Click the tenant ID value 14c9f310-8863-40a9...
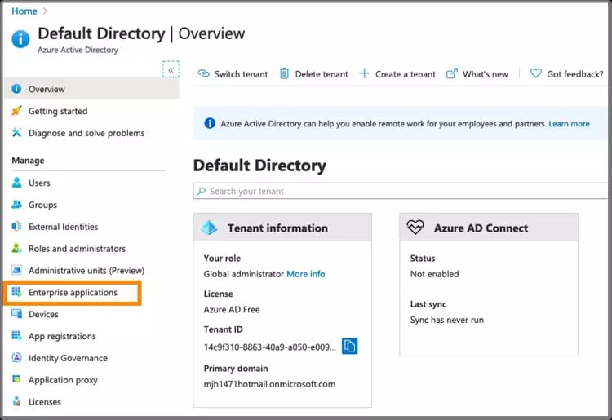Image resolution: width=612 pixels, height=420 pixels. tap(269, 347)
